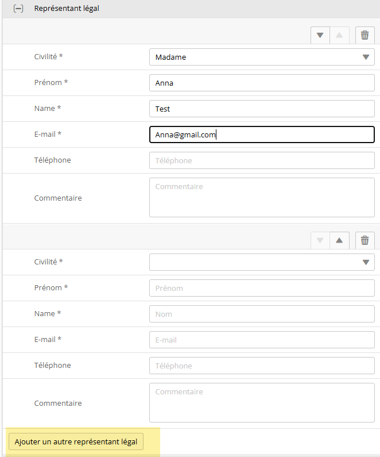The height and width of the screenshot is (457, 380).
Task: Click the empty Prénom field
Action: tap(262, 288)
